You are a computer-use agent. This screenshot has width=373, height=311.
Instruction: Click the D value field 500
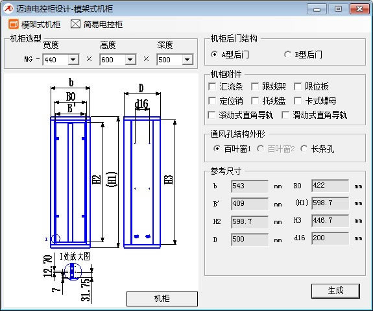250,240
